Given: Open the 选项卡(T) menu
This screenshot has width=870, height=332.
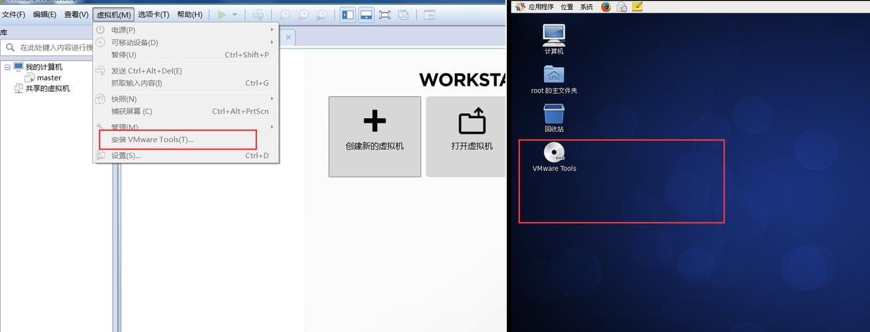Looking at the screenshot, I should pyautogui.click(x=153, y=15).
